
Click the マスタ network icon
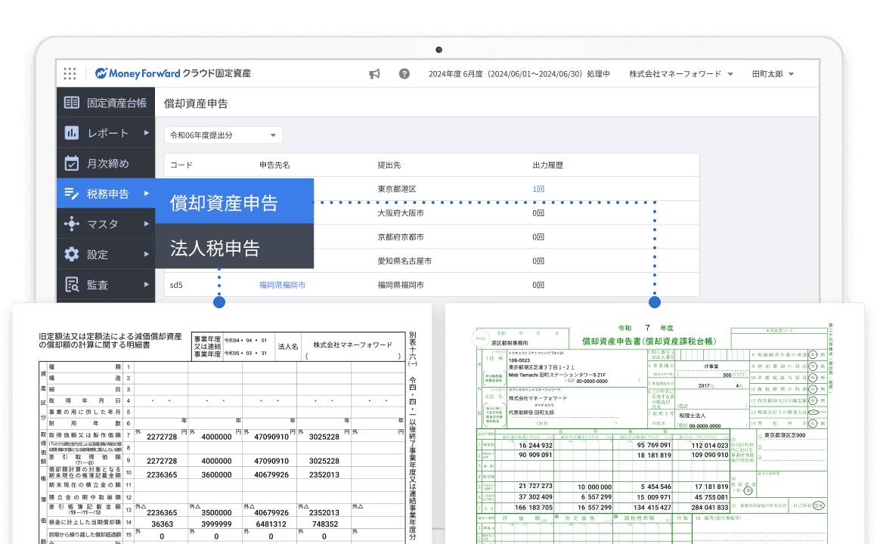tap(72, 224)
